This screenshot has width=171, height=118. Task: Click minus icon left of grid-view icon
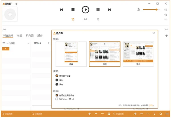click(x=96, y=114)
